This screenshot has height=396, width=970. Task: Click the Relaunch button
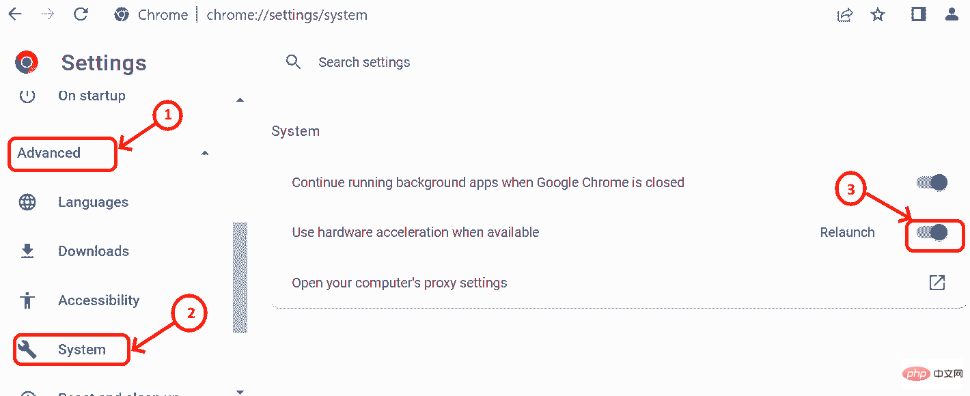coord(847,232)
